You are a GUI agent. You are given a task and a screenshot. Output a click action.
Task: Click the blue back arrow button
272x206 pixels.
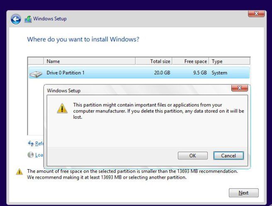tap(16, 19)
